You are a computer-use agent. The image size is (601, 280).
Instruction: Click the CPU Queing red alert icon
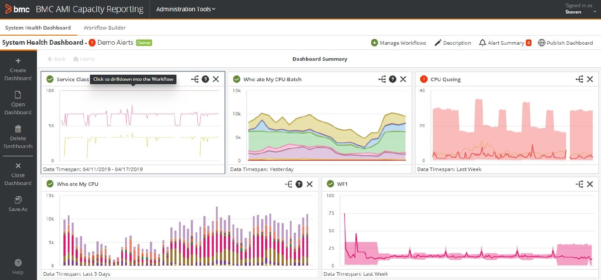tap(424, 79)
